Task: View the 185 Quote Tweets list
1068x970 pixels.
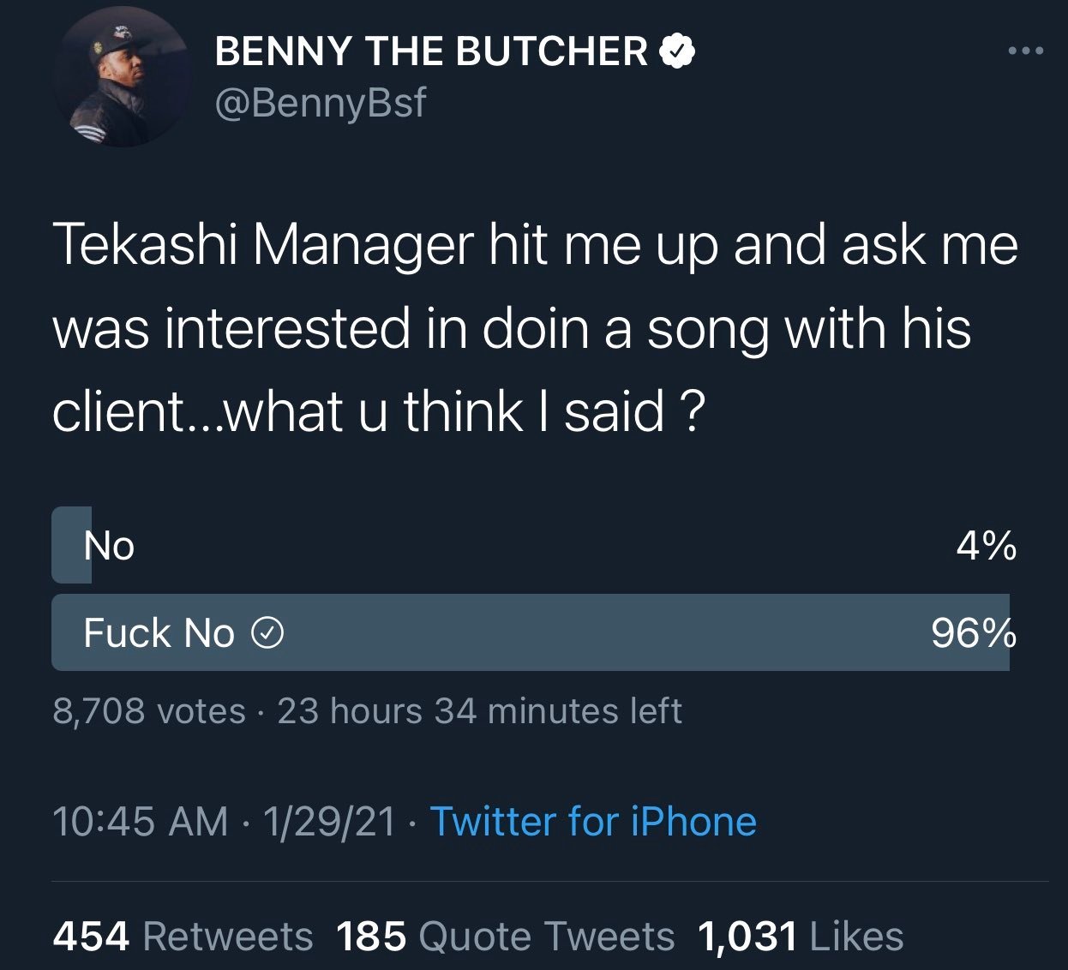Action: coord(506,937)
